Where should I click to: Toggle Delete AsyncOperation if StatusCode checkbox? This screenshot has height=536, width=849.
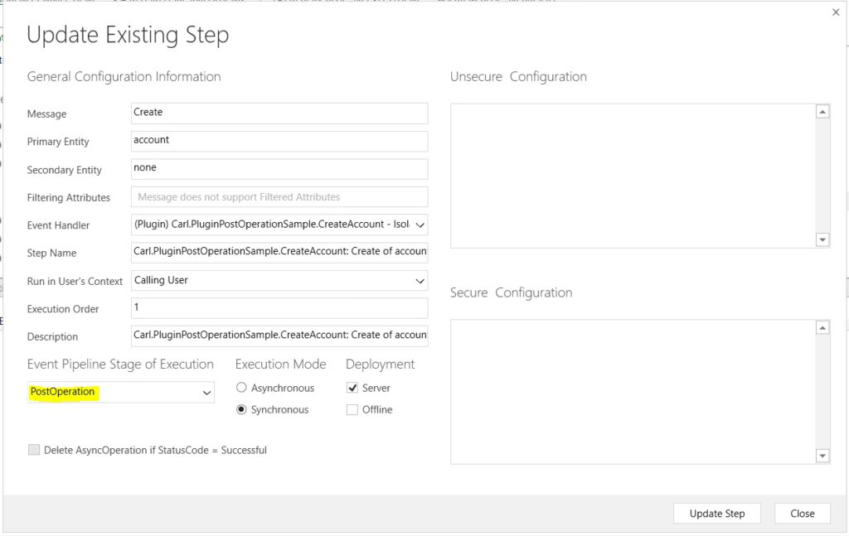pos(34,450)
